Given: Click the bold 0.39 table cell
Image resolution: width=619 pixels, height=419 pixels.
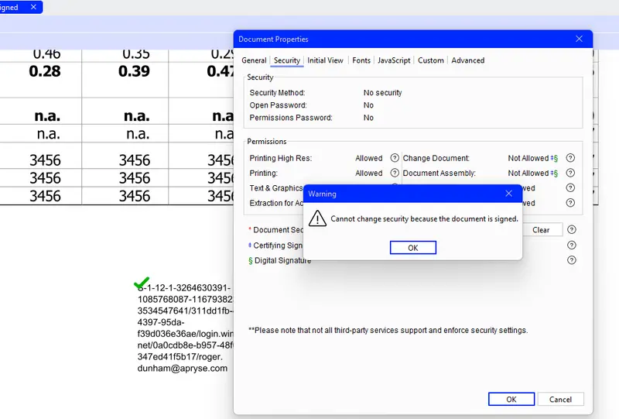Looking at the screenshot, I should click(134, 71).
